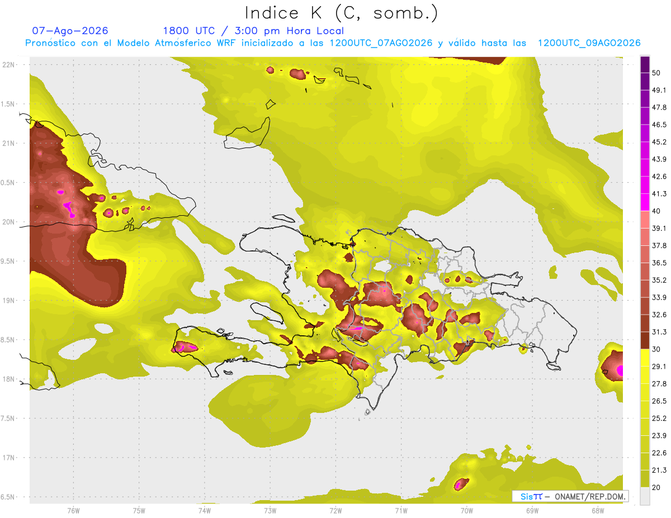671x518 pixels.
Task: Click the '20N' latitude label
Action: [8, 222]
